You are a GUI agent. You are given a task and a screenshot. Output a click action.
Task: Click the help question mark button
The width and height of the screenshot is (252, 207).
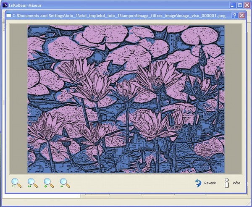point(235,16)
